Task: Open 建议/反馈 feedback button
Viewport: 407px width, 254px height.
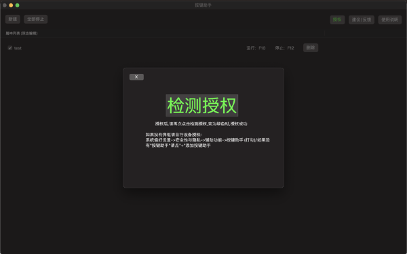Action: 362,20
